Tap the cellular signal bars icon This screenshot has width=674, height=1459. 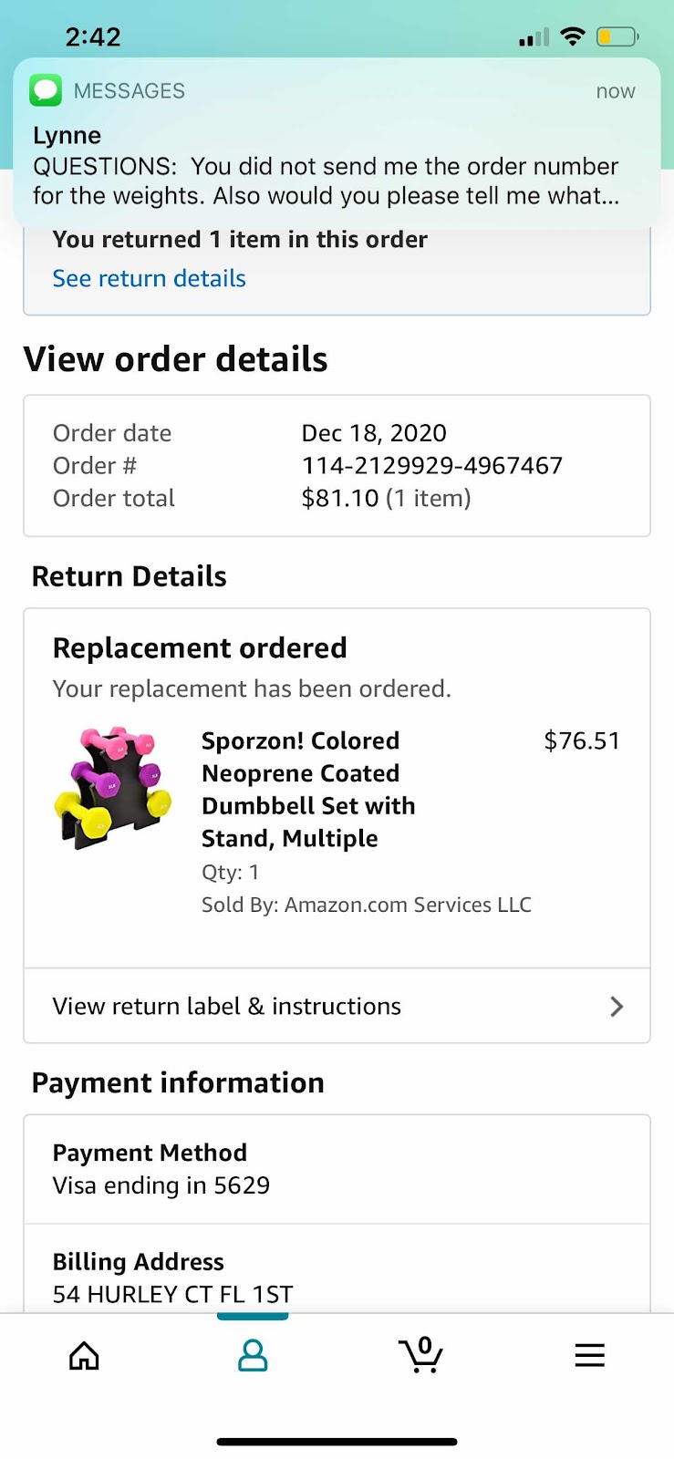point(534,37)
